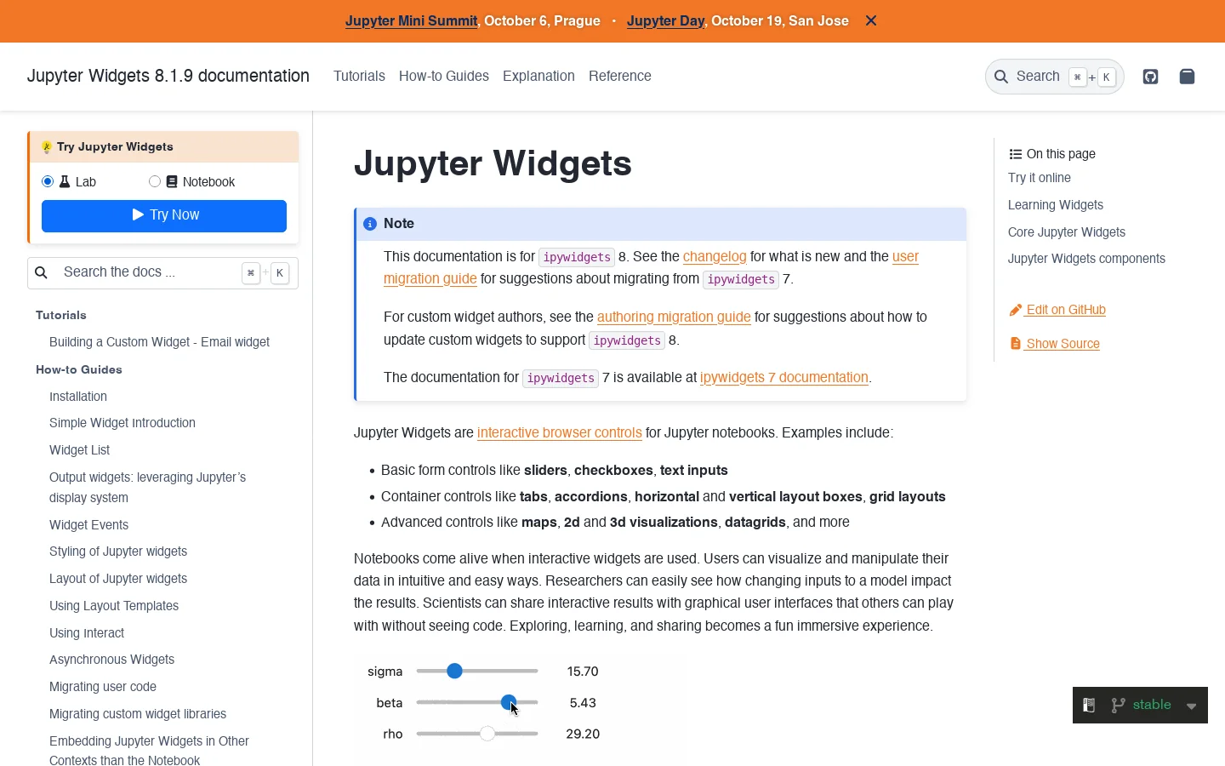Open ipywidgets 7 documentation link
The width and height of the screenshot is (1225, 766).
pos(784,377)
